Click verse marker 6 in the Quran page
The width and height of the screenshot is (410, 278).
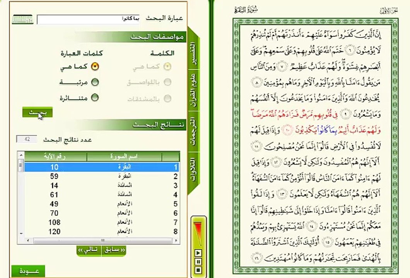[351, 49]
